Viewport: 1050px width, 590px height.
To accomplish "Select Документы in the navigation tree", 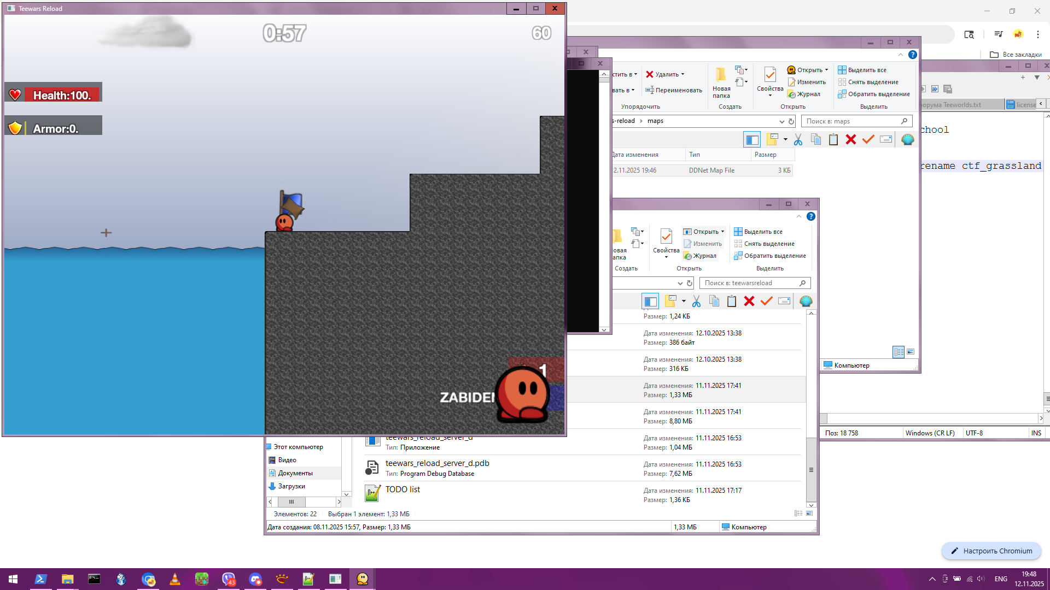I will (x=295, y=473).
